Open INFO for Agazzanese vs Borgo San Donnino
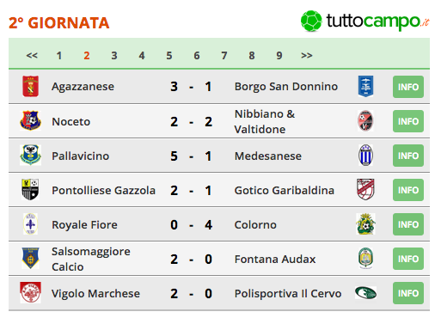The height and width of the screenshot is (318, 441). click(408, 87)
